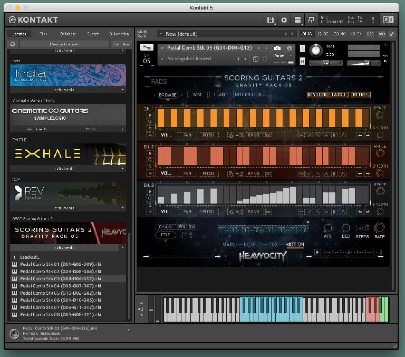Click the Native Instruments NI logo
The height and width of the screenshot is (357, 405).
(388, 20)
